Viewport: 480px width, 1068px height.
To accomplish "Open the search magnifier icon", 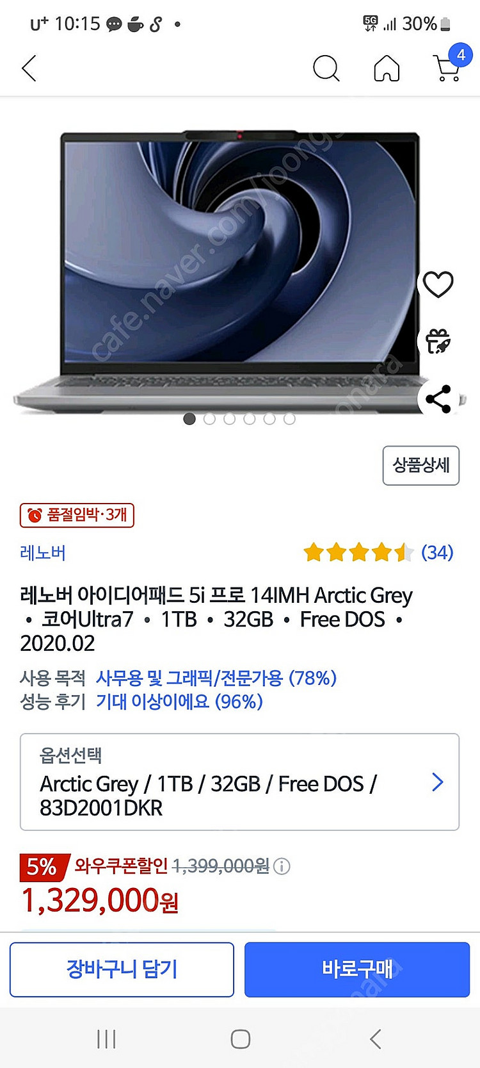I will [x=326, y=68].
